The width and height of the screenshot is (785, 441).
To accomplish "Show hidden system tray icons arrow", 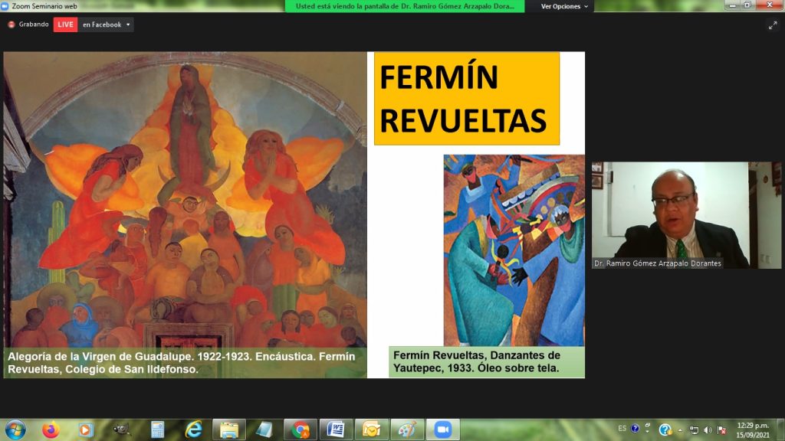I will (680, 430).
